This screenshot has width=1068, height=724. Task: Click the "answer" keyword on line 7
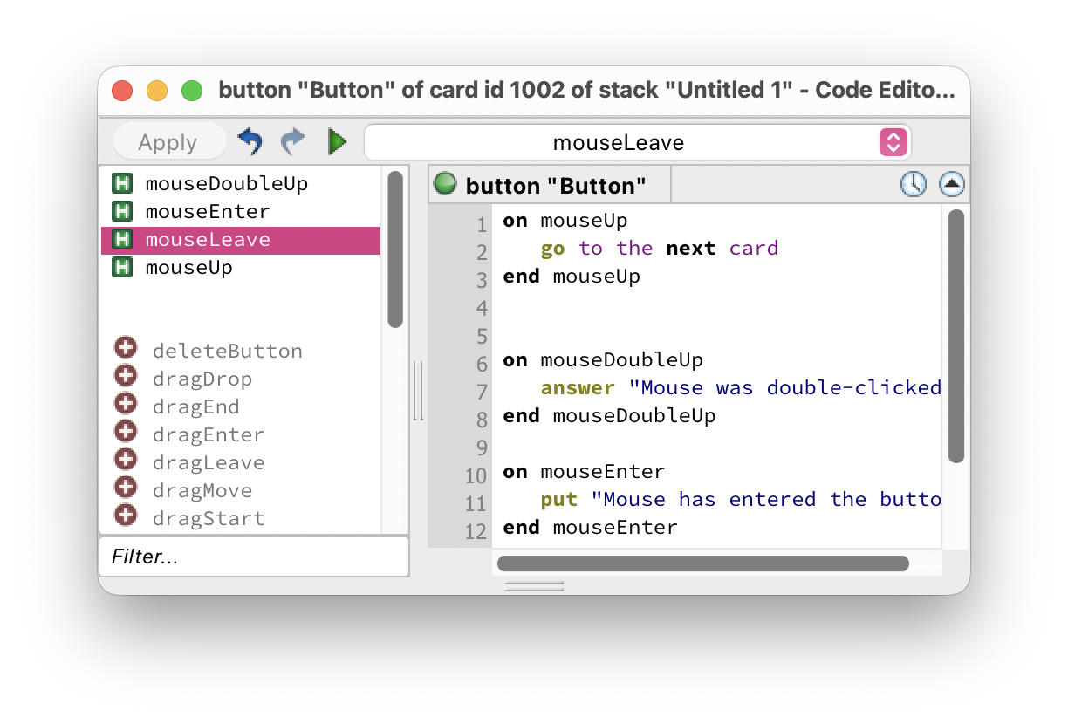point(578,388)
